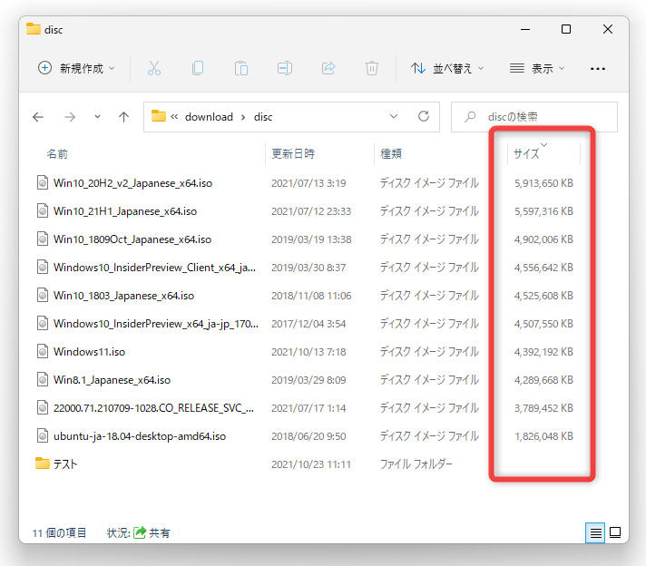Click 11 個の項目 status text
The image size is (646, 566).
(x=59, y=533)
